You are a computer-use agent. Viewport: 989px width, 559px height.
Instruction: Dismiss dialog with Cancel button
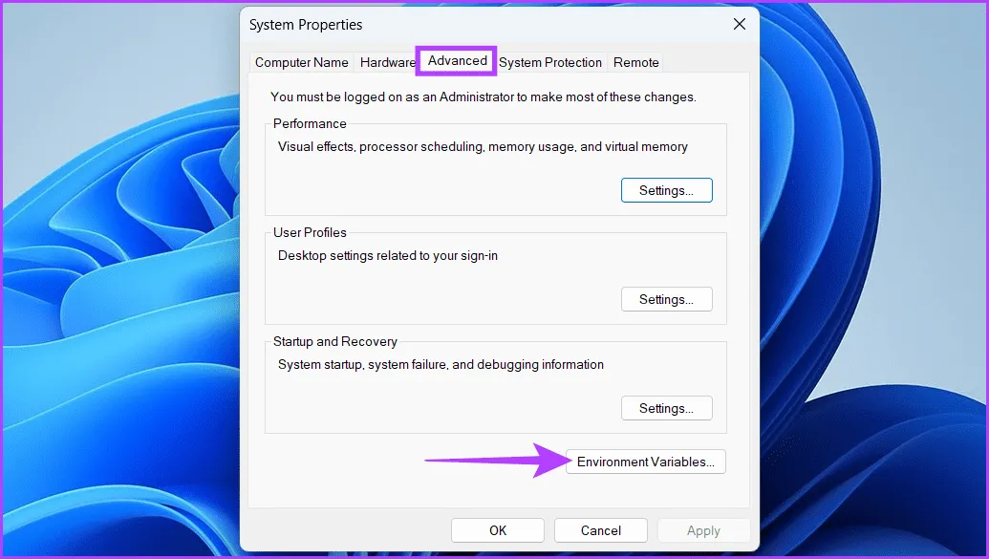point(601,530)
